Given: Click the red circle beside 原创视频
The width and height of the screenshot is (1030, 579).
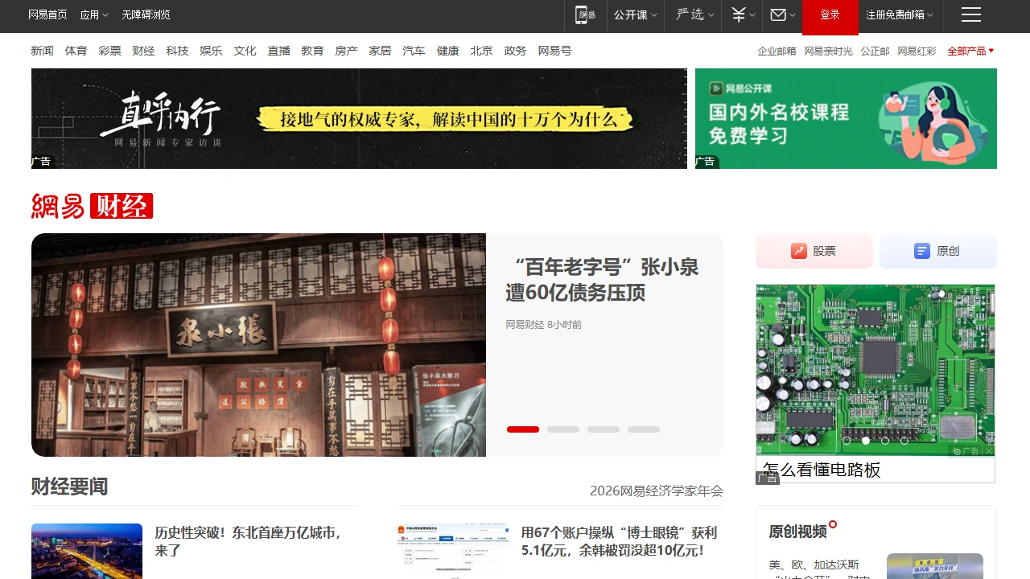Looking at the screenshot, I should 833,524.
